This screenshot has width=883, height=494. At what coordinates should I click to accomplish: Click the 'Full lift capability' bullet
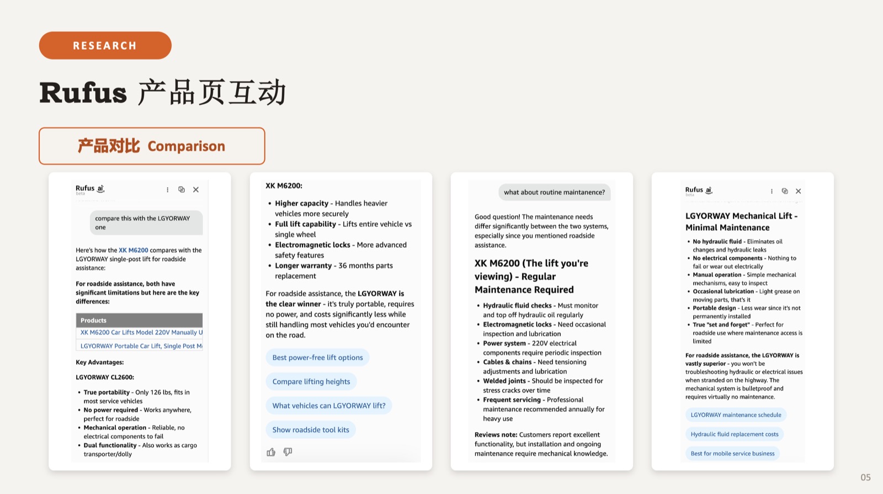coord(341,229)
